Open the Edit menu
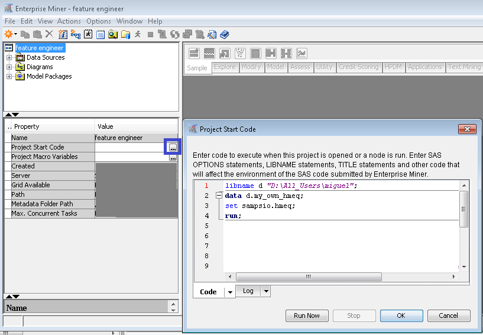The height and width of the screenshot is (335, 483). click(27, 21)
